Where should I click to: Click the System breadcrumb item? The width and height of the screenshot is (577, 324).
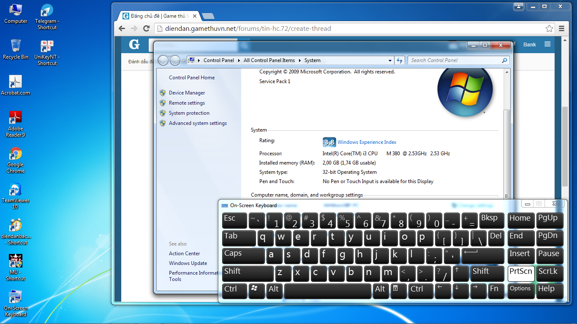coord(313,60)
